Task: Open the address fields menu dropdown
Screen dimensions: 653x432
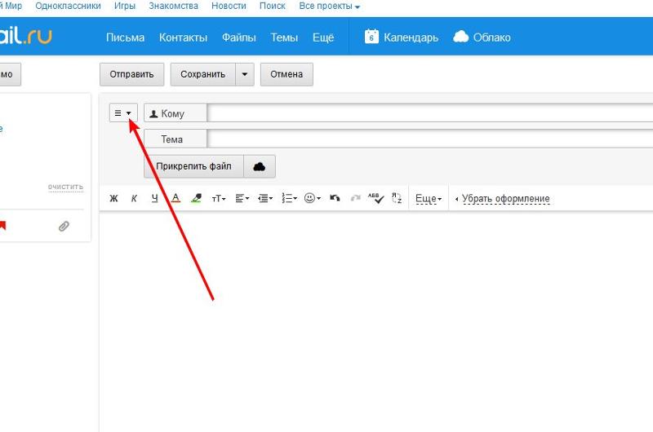Action: pos(123,113)
